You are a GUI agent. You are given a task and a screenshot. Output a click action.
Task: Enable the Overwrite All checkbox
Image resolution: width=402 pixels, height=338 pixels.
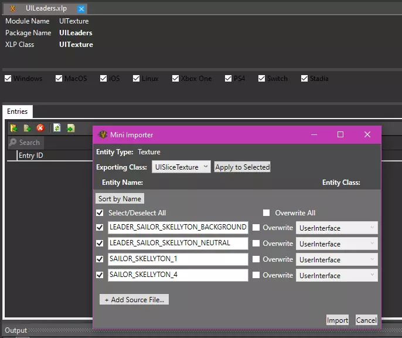click(267, 213)
